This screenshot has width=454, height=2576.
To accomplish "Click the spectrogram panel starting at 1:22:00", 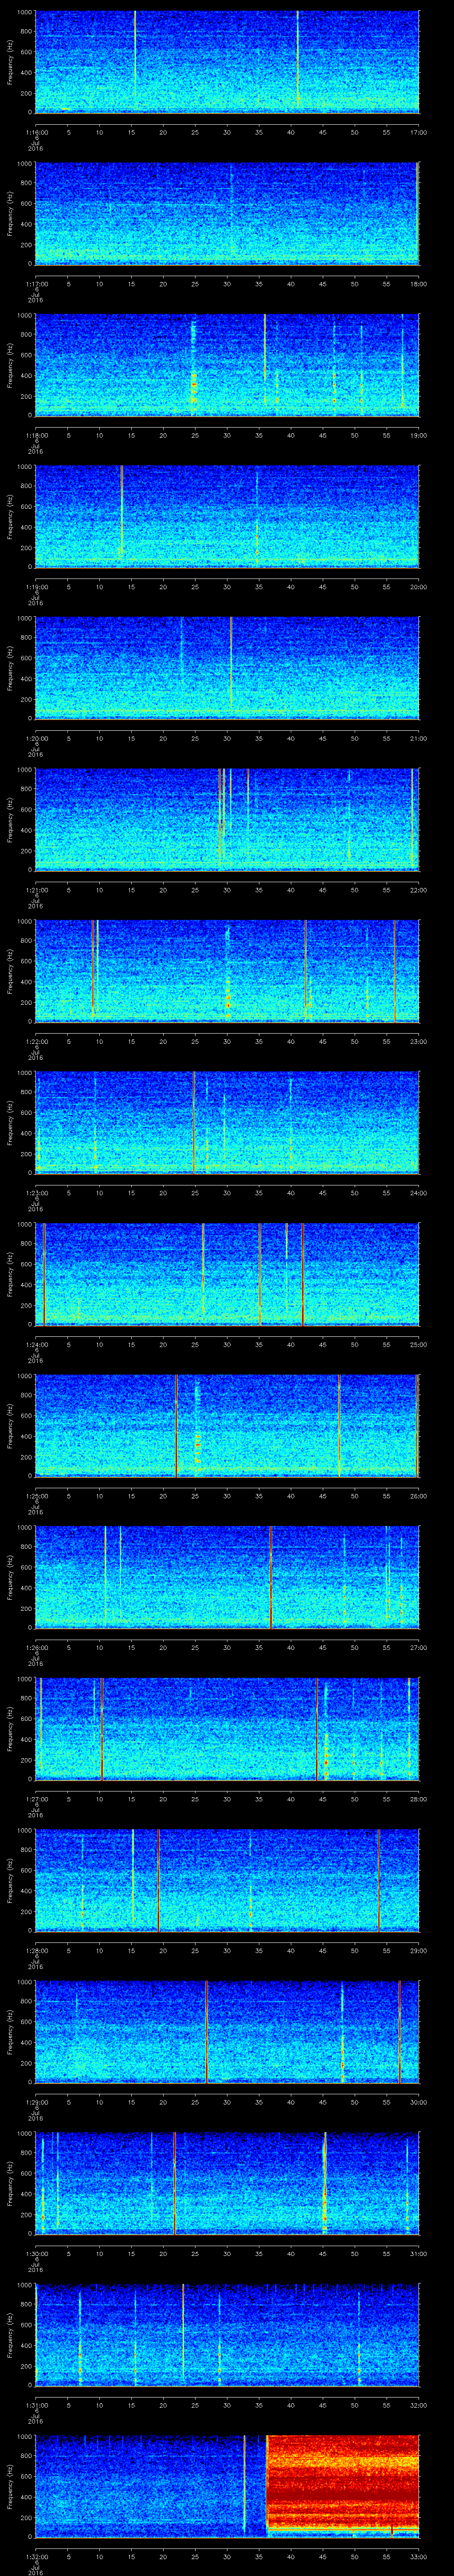I will [x=227, y=971].
